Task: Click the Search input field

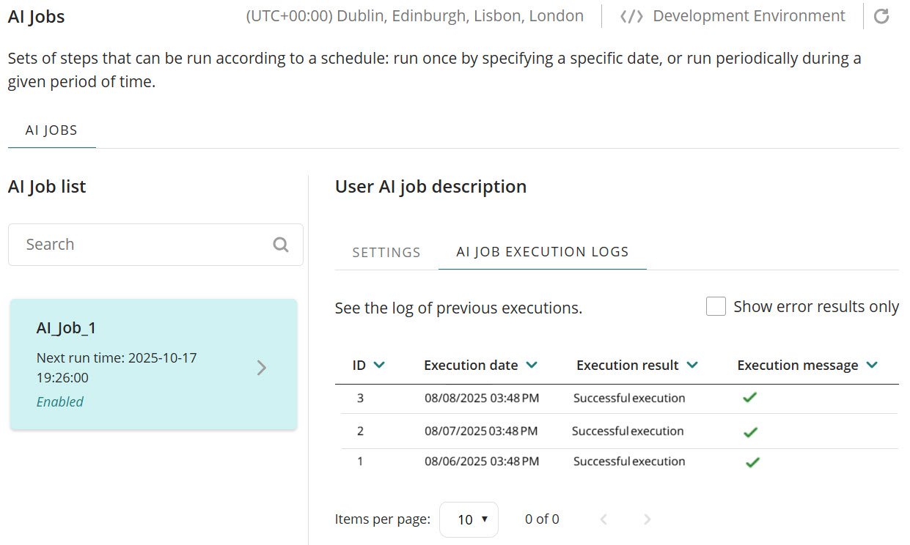Action: [143, 245]
